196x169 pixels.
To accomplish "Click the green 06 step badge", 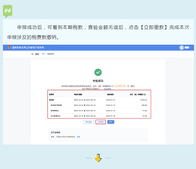I will 8,11.
